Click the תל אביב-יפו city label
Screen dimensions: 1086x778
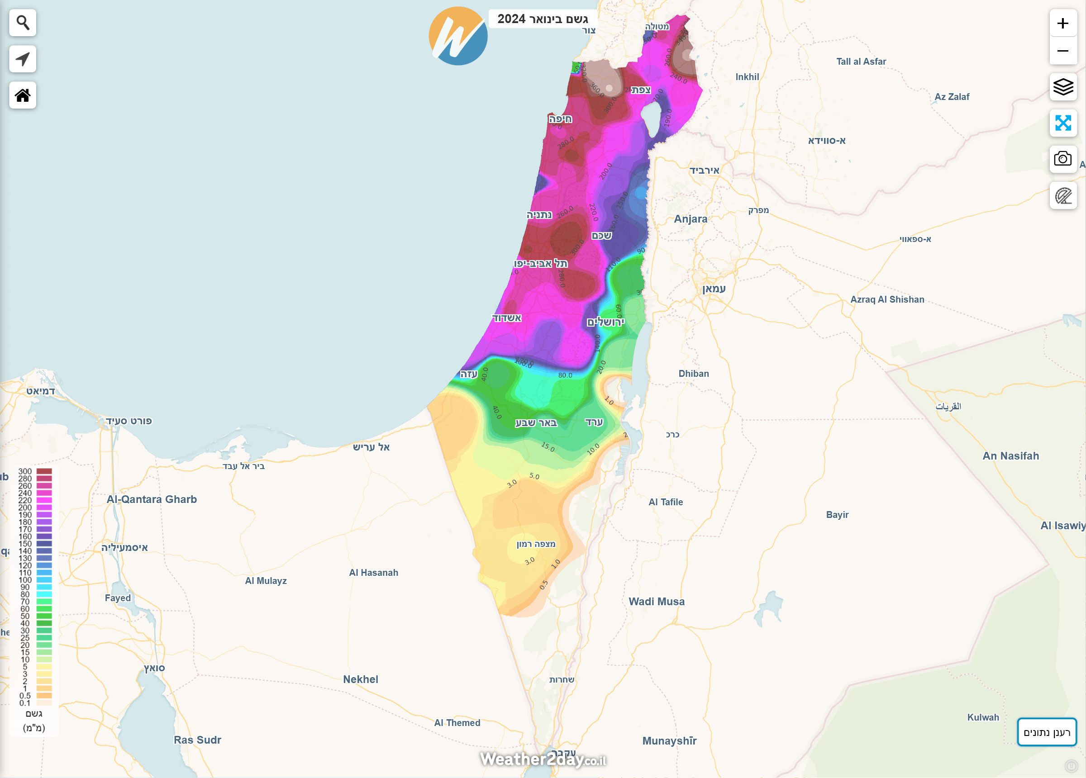click(x=541, y=263)
